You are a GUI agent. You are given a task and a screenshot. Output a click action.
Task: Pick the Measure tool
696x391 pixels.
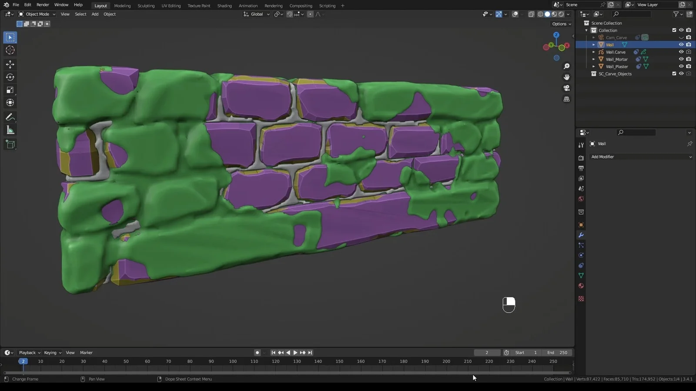tap(10, 129)
